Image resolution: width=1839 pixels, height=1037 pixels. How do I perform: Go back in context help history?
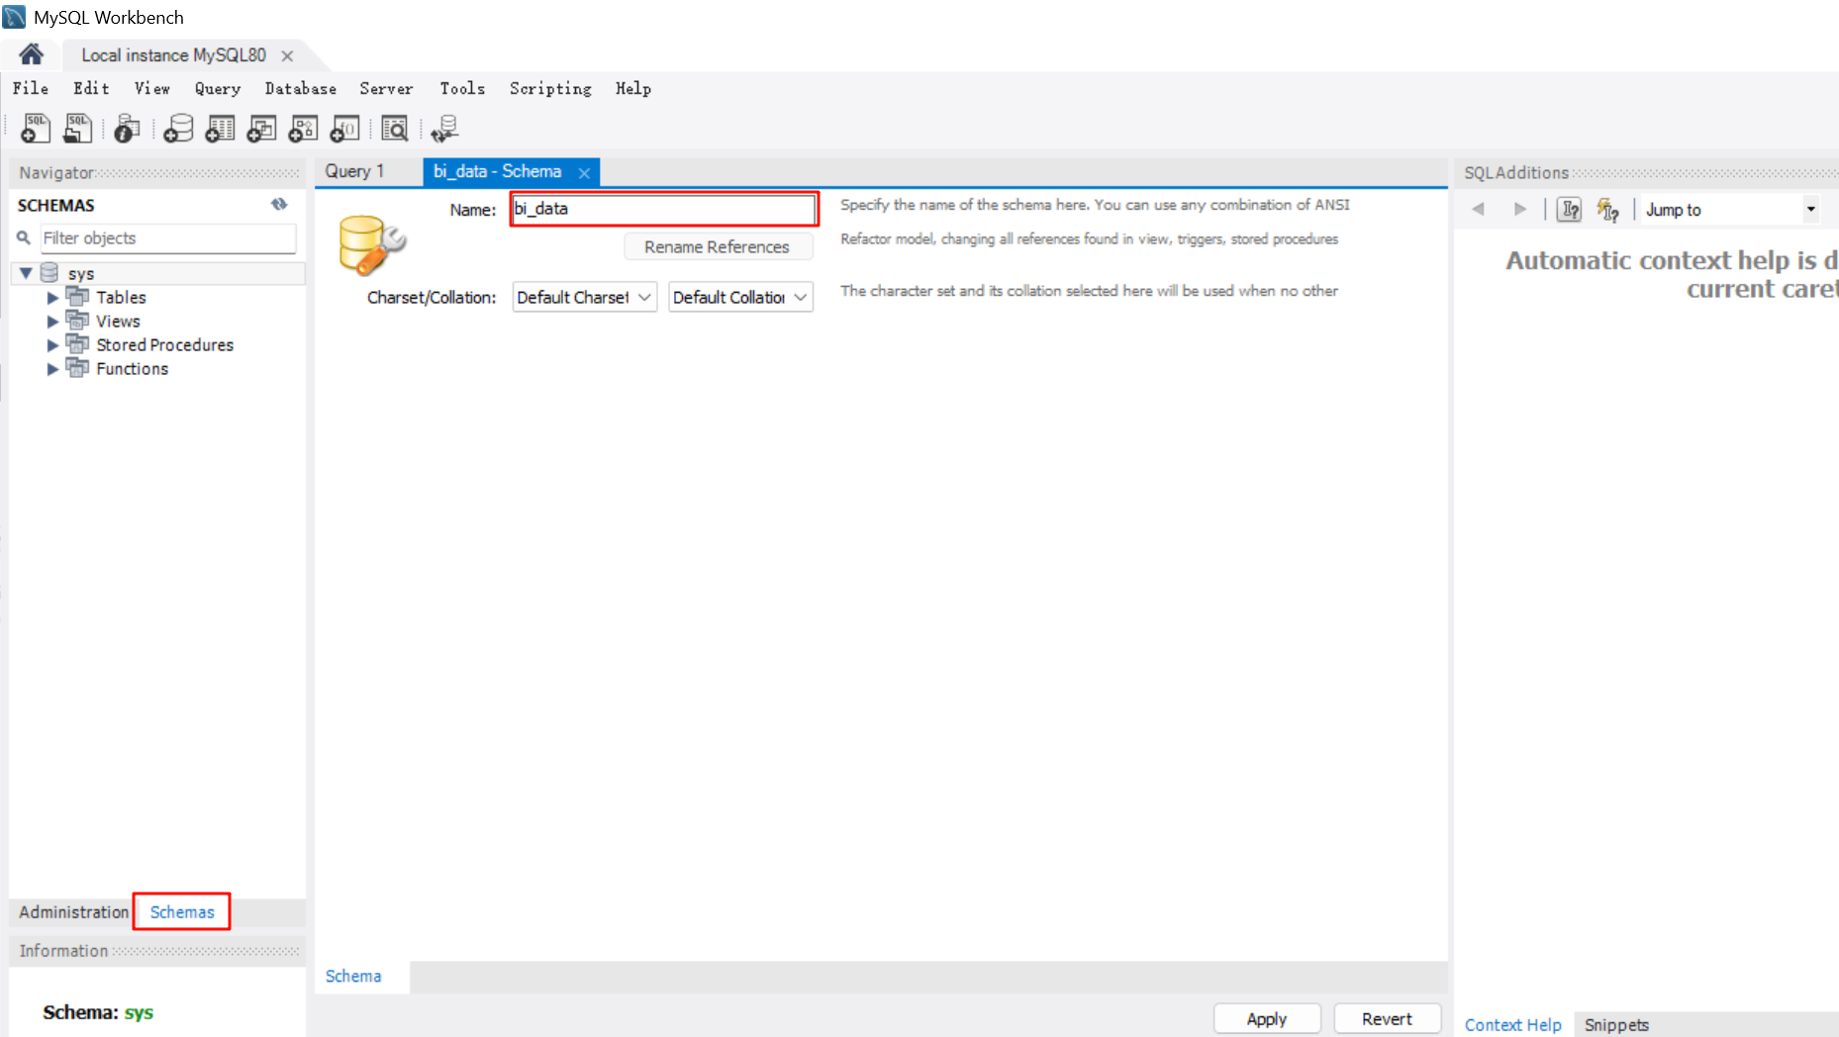pos(1478,209)
